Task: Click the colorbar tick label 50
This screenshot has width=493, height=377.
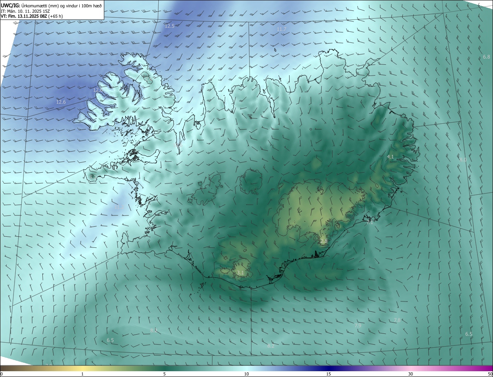Action: (490, 374)
